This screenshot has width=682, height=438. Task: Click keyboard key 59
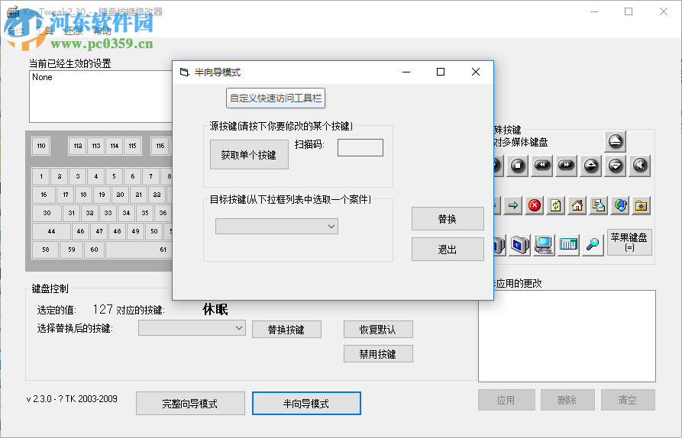point(71,250)
